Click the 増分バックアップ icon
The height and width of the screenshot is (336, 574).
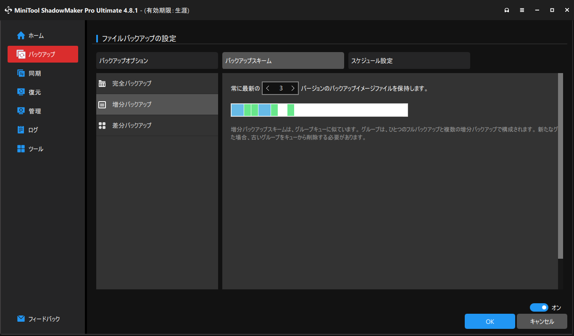click(102, 105)
